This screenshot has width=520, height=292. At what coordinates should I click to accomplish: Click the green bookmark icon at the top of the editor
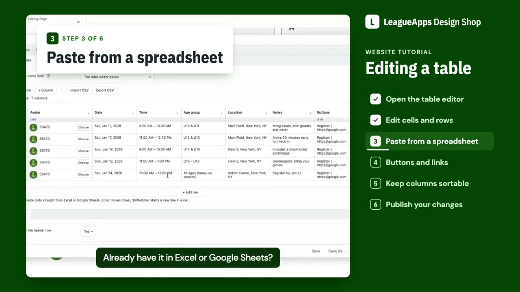click(291, 29)
